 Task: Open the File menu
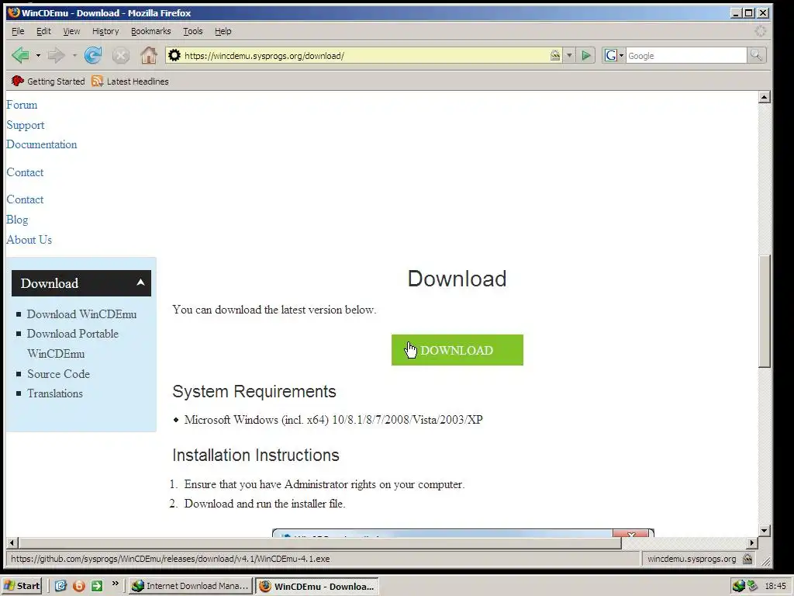point(18,31)
